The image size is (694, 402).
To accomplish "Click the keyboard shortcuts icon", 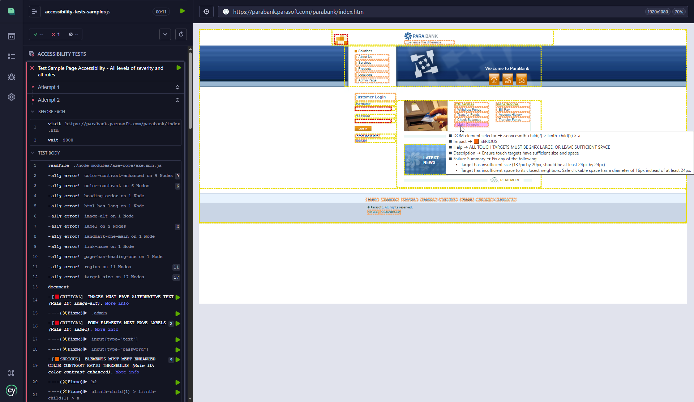I will 11,373.
